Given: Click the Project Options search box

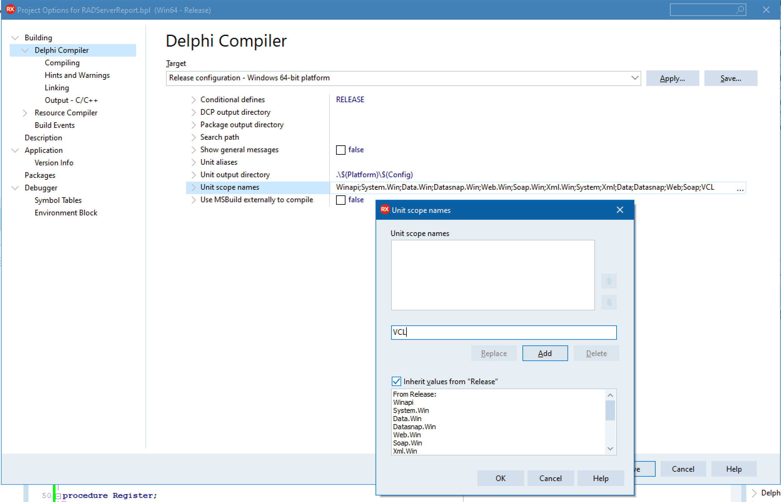Looking at the screenshot, I should [x=707, y=10].
